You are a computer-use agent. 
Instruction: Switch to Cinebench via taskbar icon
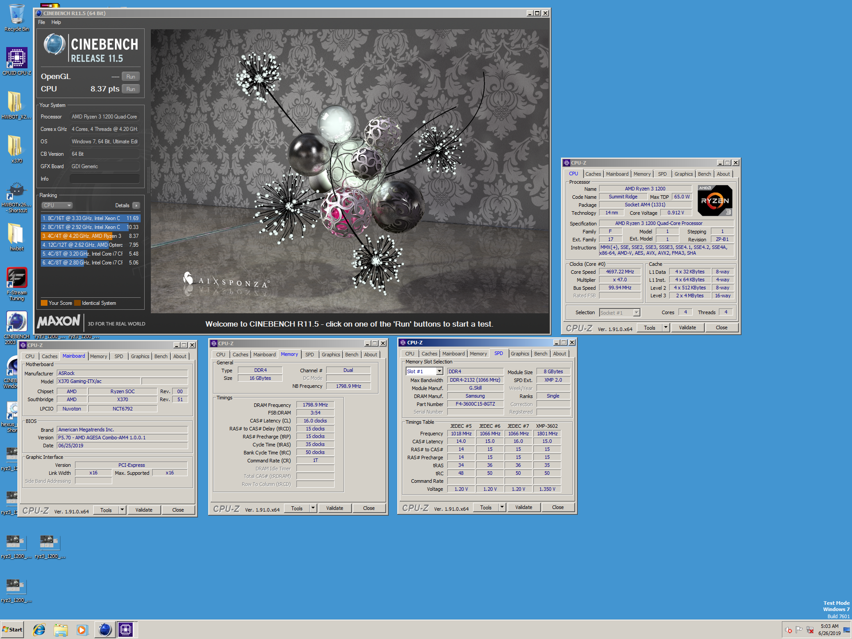105,630
